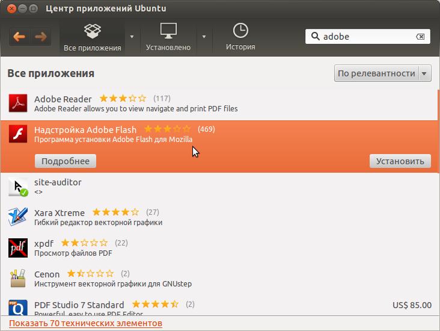This screenshot has width=440, height=331.
Task: Click the Программа установки Adobe Flash description
Action: coord(113,139)
